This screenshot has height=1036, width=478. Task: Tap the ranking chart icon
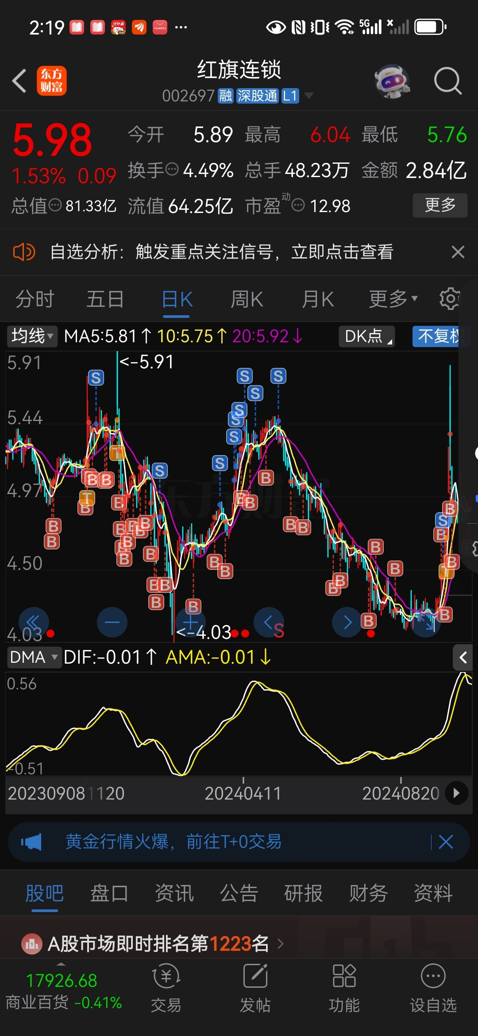click(32, 944)
